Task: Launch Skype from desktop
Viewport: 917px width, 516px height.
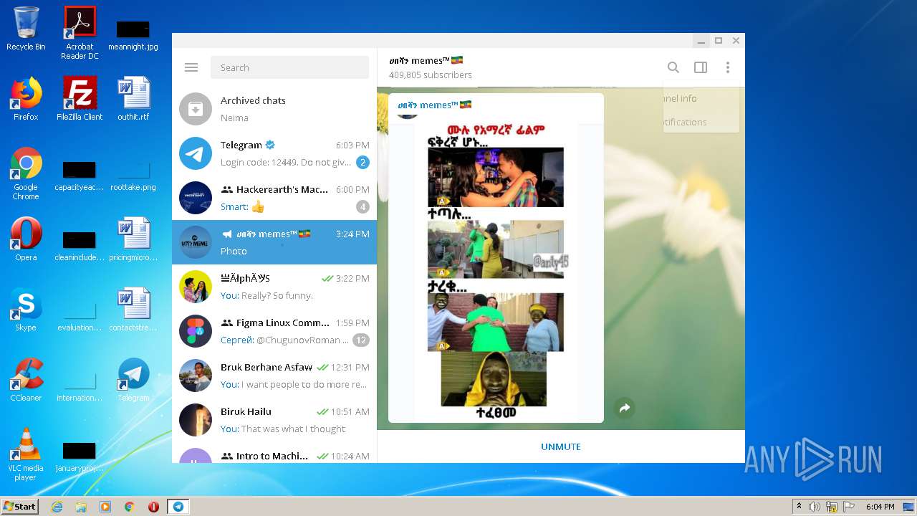Action: tap(26, 310)
